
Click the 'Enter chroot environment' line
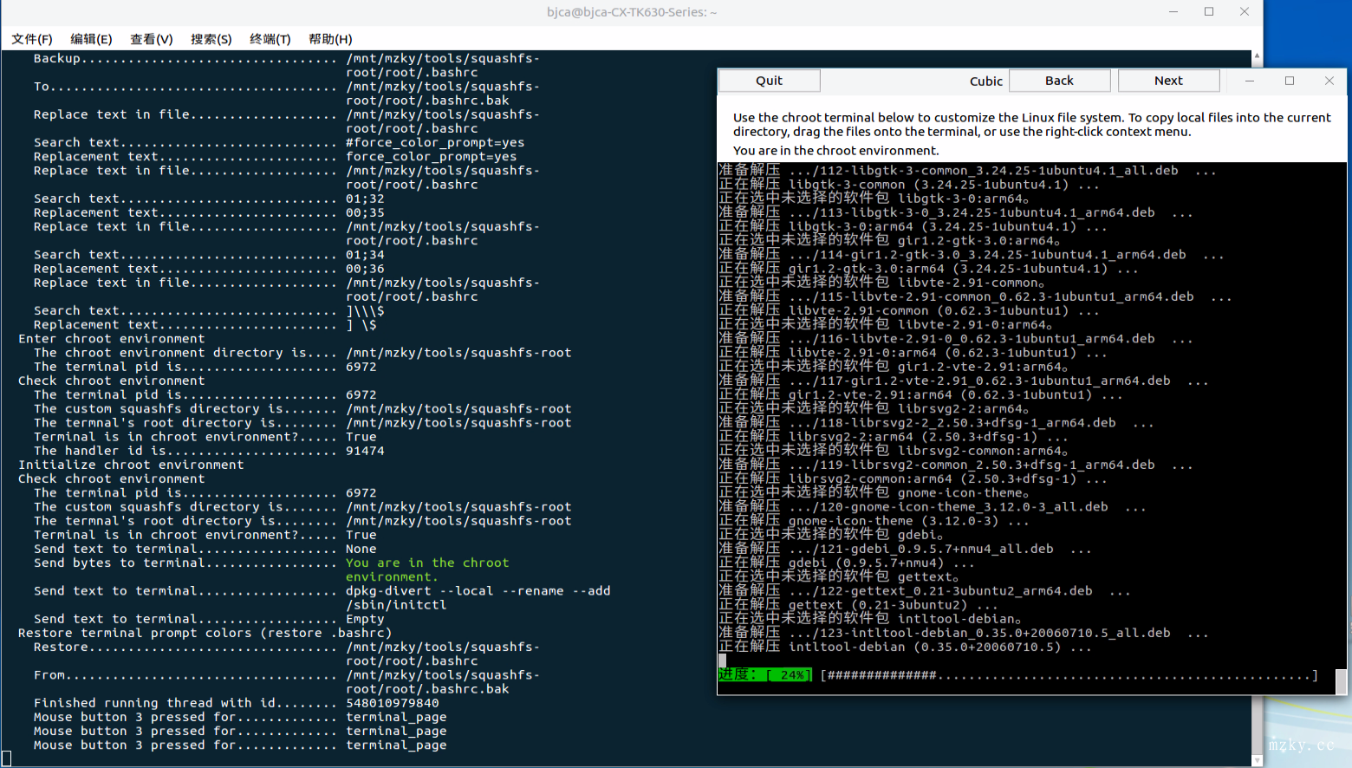pos(112,339)
